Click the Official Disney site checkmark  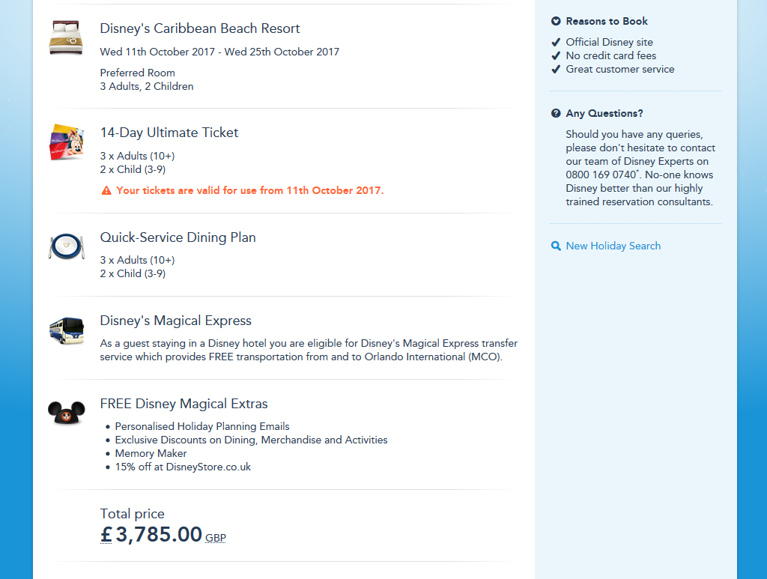[556, 43]
